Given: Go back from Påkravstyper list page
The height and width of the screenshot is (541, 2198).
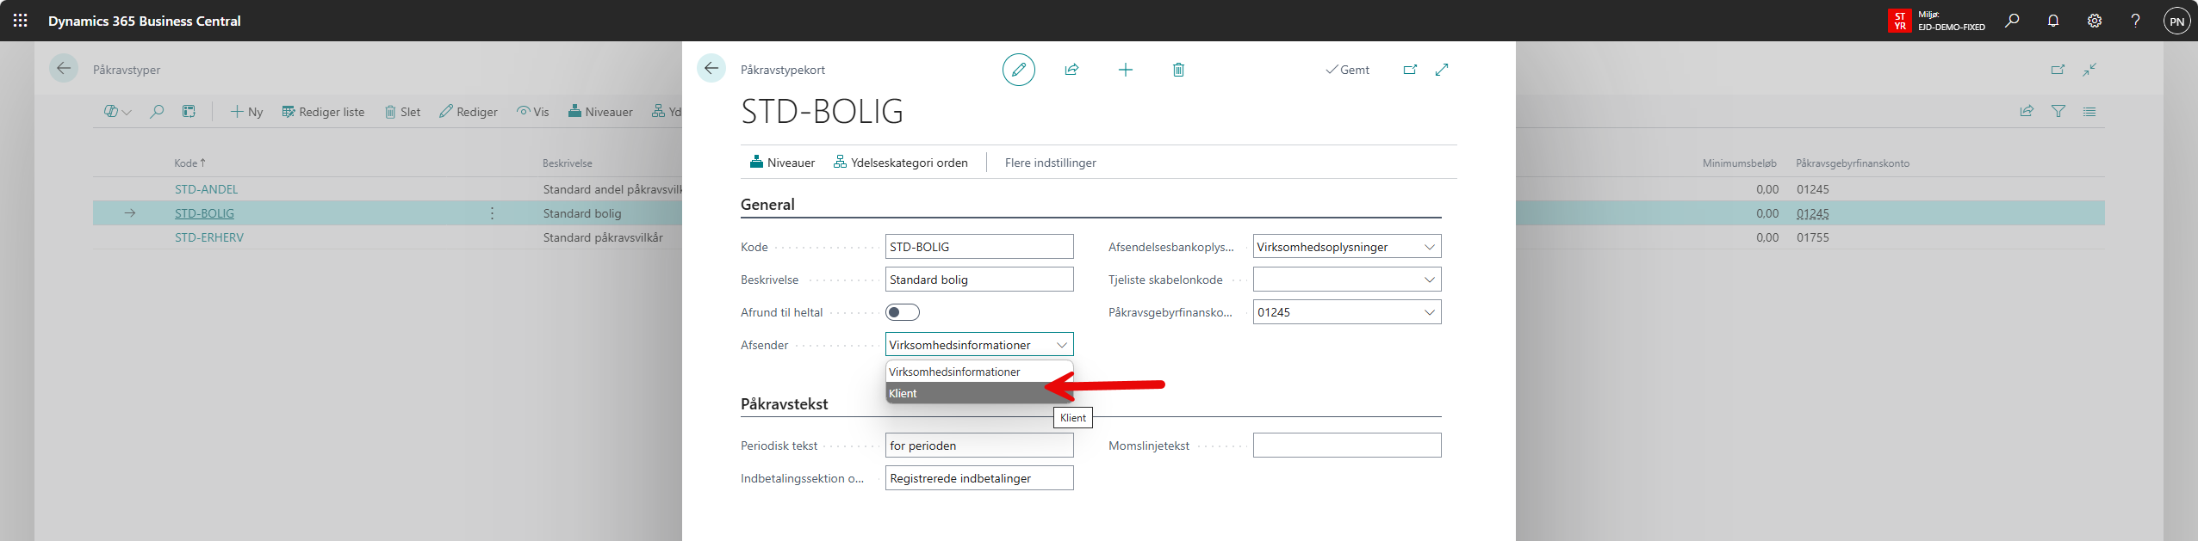Looking at the screenshot, I should pyautogui.click(x=64, y=69).
